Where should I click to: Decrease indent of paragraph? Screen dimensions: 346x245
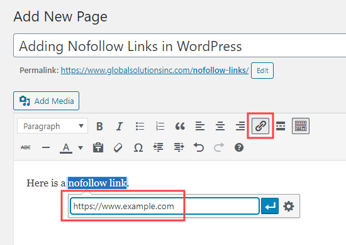tap(158, 147)
